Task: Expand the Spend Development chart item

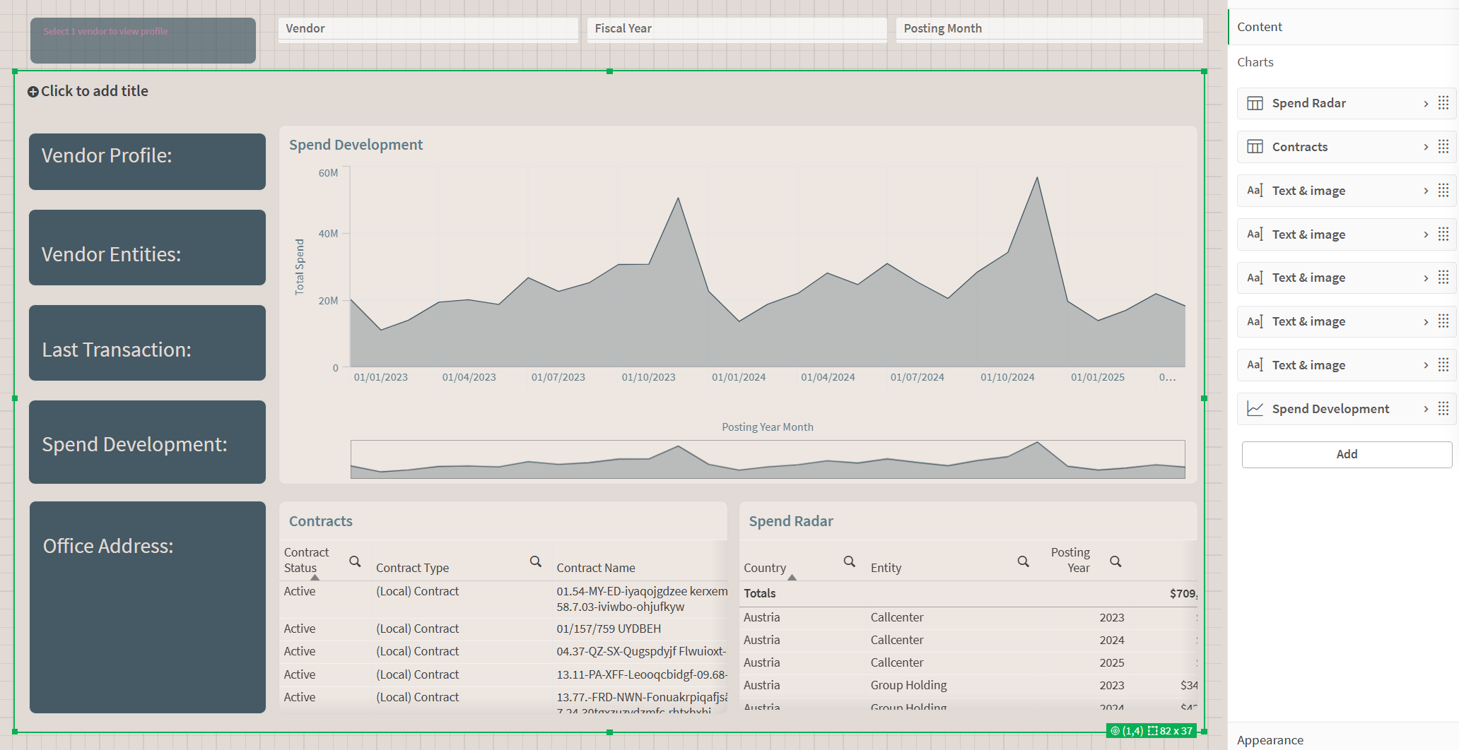Action: [1426, 409]
